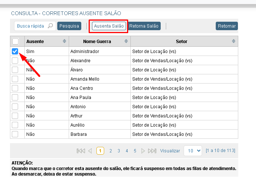Jump to last page of results

coord(152,151)
